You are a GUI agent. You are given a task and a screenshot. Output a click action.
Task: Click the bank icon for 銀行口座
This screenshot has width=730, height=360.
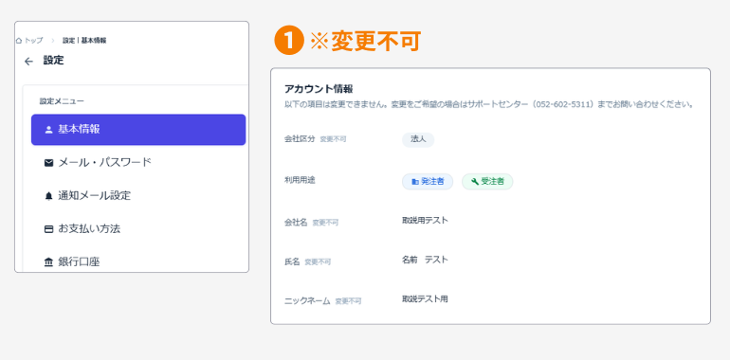tap(48, 262)
